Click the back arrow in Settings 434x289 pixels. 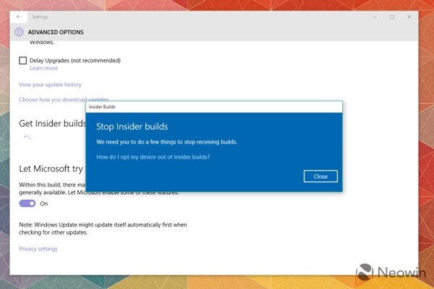click(19, 17)
